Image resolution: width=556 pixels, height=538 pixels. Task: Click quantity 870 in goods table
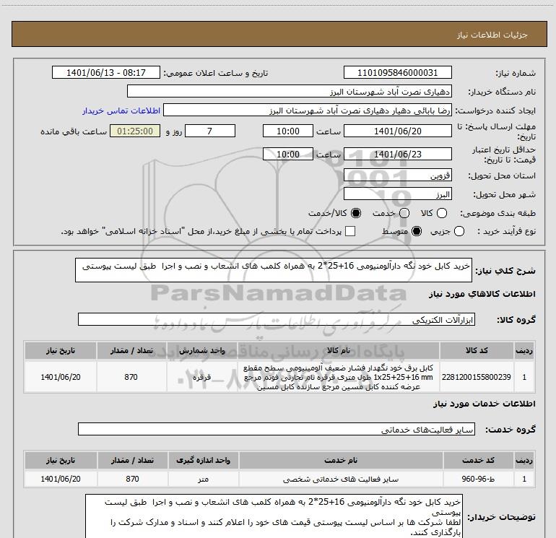coord(131,377)
